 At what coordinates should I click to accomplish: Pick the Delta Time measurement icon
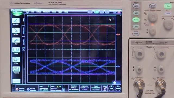16,59
